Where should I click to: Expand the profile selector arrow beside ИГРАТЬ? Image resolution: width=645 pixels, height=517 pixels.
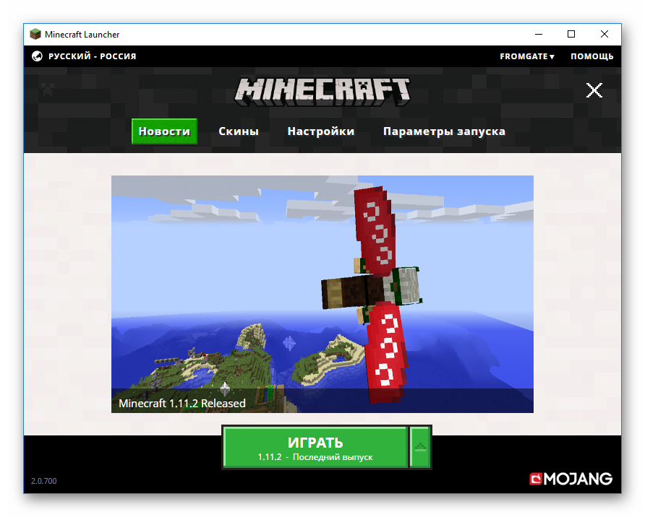tap(420, 447)
